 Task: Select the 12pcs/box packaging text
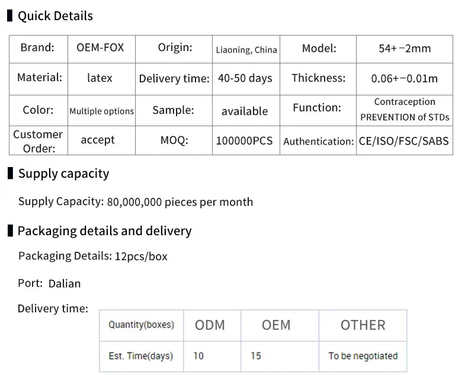141,257
